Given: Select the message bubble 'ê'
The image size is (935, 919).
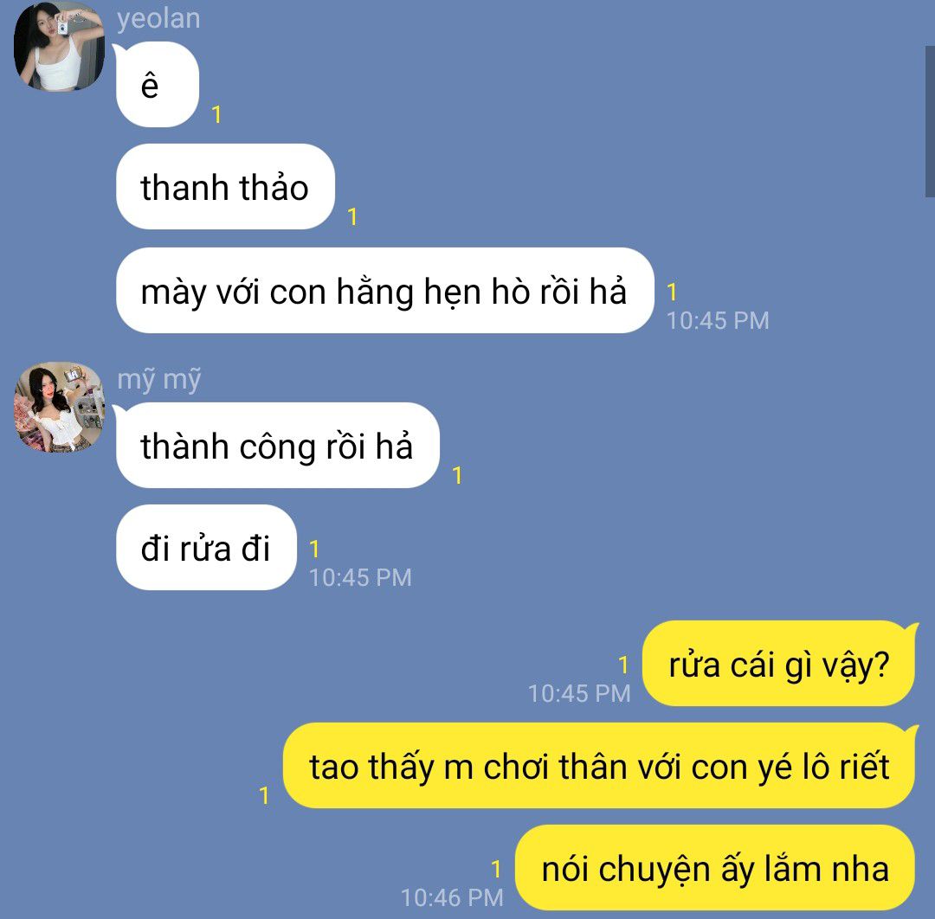Looking at the screenshot, I should (x=158, y=85).
